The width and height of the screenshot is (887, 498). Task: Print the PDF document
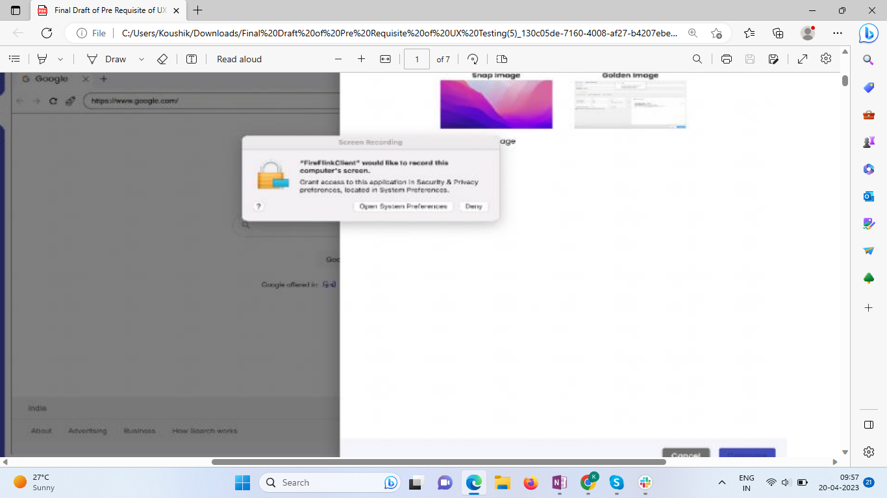coord(726,59)
